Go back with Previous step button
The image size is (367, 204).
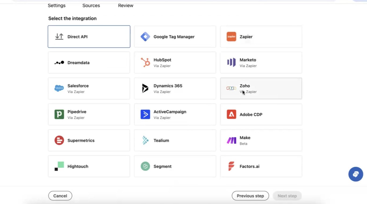click(x=250, y=196)
